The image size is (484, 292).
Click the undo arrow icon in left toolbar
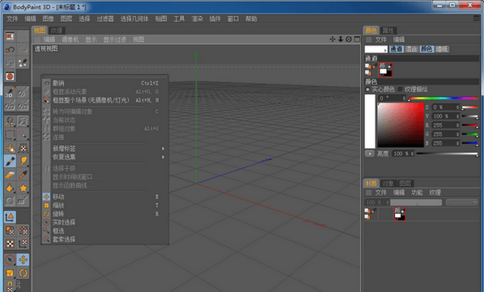click(10, 49)
